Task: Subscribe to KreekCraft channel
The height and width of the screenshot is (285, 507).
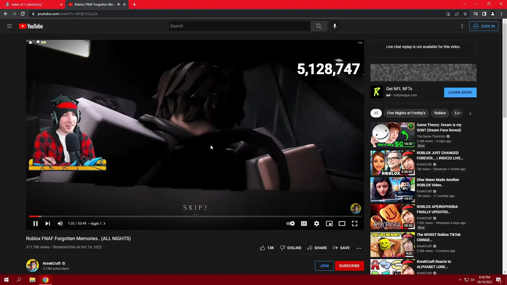Action: click(349, 266)
